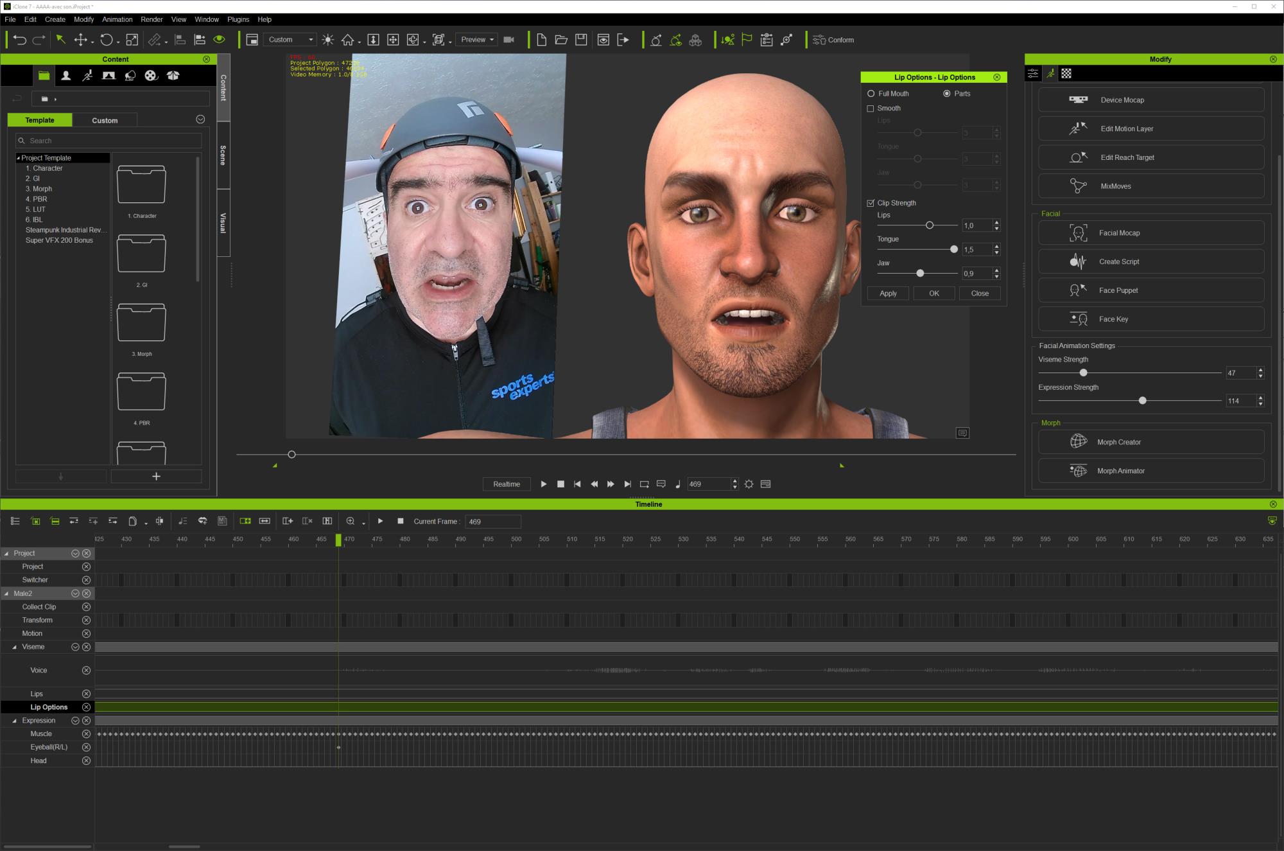
Task: Click the Conform button in toolbar
Action: [x=833, y=40]
